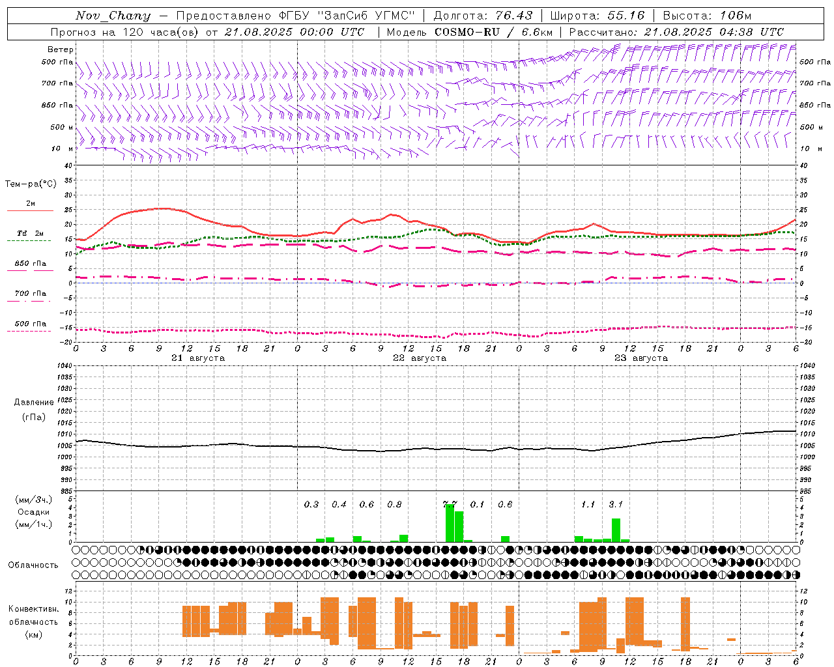This screenshot has height=667, width=834.
Task: Click the green precipitation bar under 3.1
Action: [616, 530]
